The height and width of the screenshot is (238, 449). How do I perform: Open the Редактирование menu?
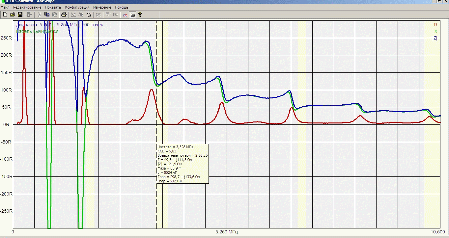click(27, 7)
